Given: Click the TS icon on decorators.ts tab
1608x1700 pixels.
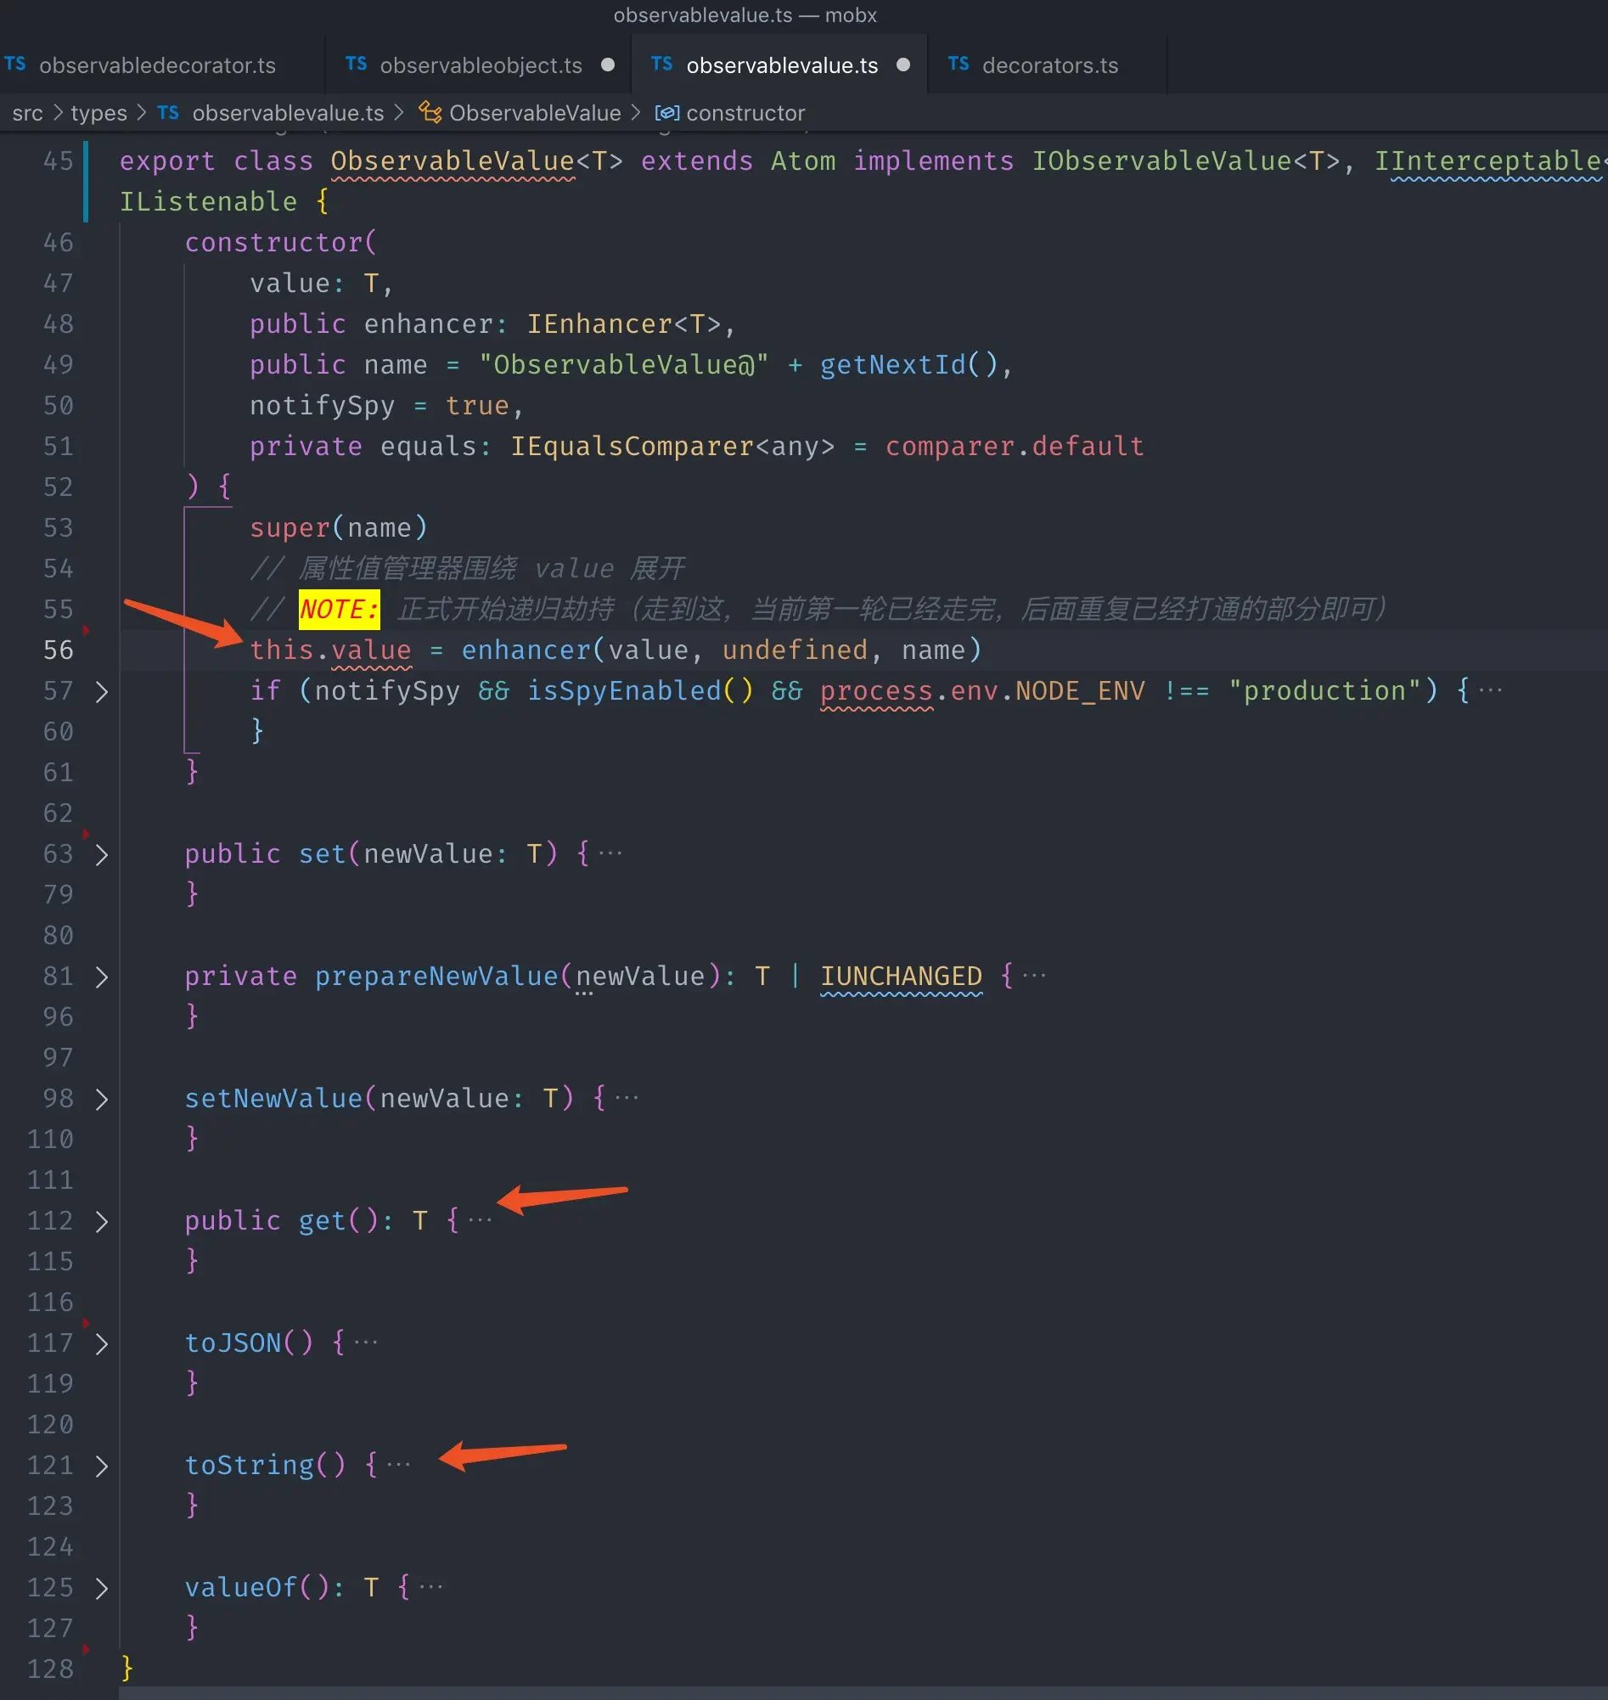Looking at the screenshot, I should click(958, 65).
